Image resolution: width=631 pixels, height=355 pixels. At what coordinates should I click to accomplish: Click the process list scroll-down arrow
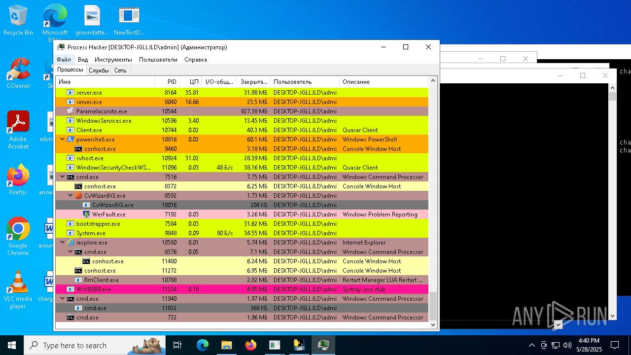pos(433,325)
